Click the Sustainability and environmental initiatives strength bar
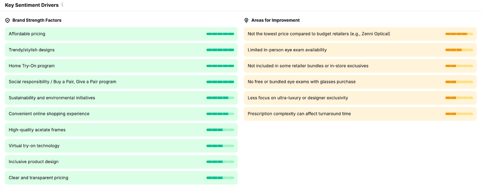Viewport: 482px width, 189px height. point(220,98)
